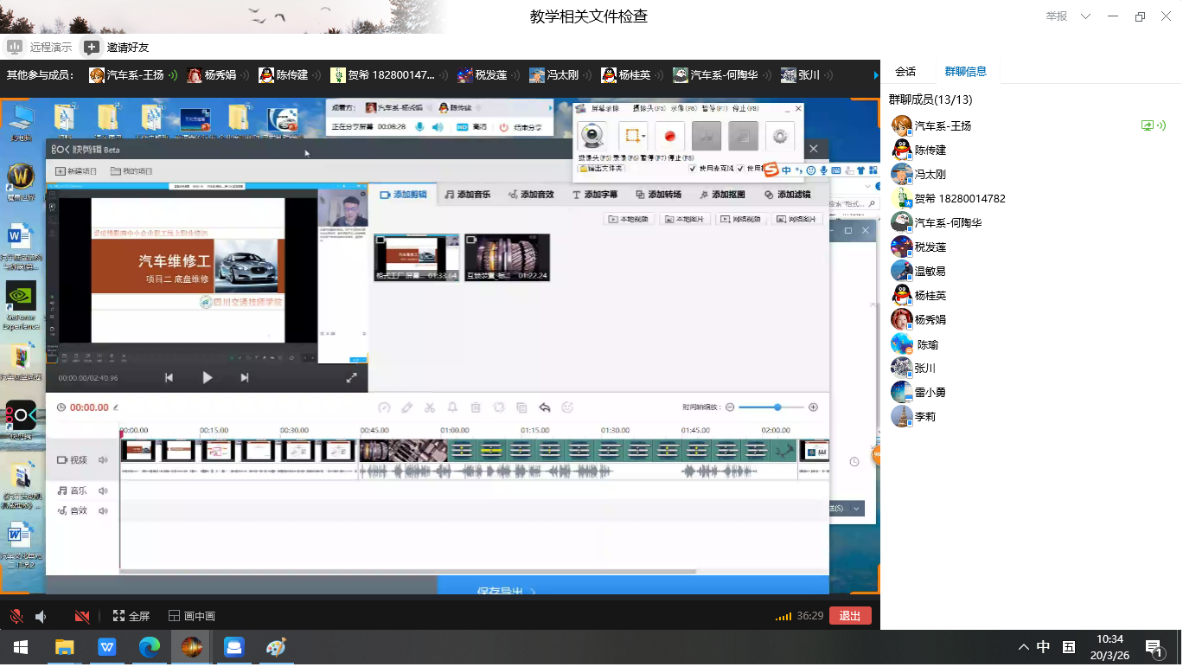
Task: Click screen-sharing indicator beside 汽车系-王扬
Action: [x=1148, y=125]
